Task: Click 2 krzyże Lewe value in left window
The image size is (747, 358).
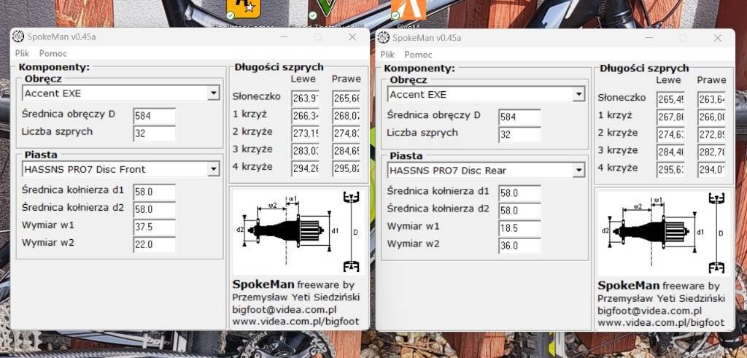Action: (x=306, y=133)
